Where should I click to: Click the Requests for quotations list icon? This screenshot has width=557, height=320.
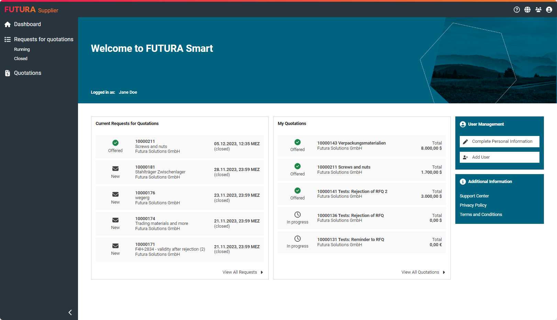tap(8, 39)
